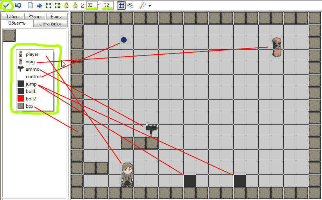
Task: Unlock all instances with open padlock icon
Action: (x=75, y=5)
